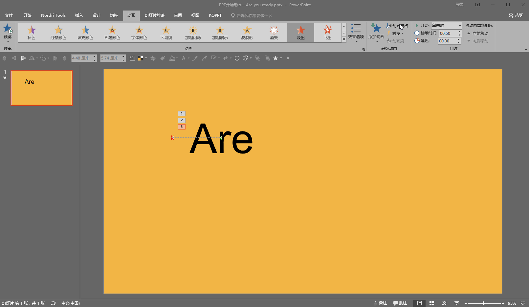Toggle 动画窗格 (Animation Pane) display
This screenshot has height=307, width=529.
397,26
